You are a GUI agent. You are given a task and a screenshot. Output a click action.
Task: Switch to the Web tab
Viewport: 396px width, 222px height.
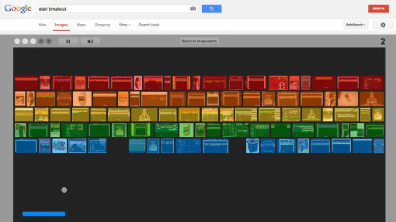click(42, 25)
